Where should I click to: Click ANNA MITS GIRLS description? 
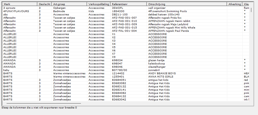161,77
